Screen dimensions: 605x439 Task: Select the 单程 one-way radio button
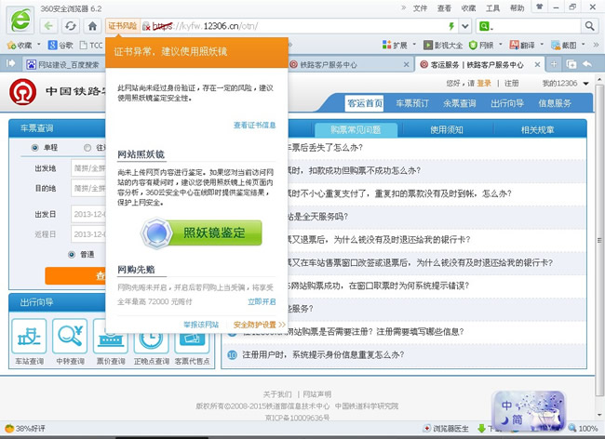click(35, 147)
